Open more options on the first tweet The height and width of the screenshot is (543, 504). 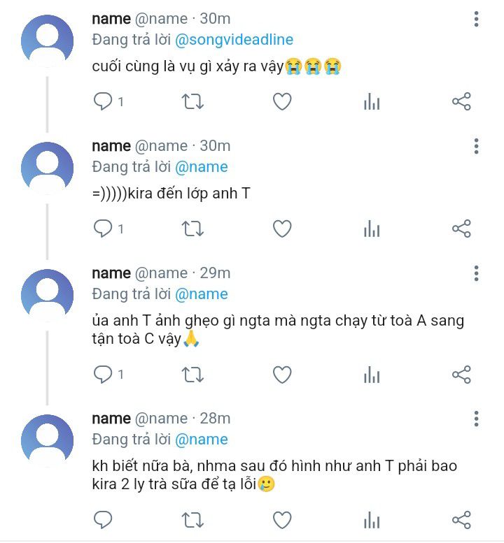[x=476, y=19]
